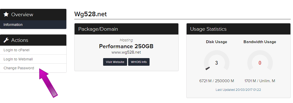Choose Change Password in Actions

point(19,68)
